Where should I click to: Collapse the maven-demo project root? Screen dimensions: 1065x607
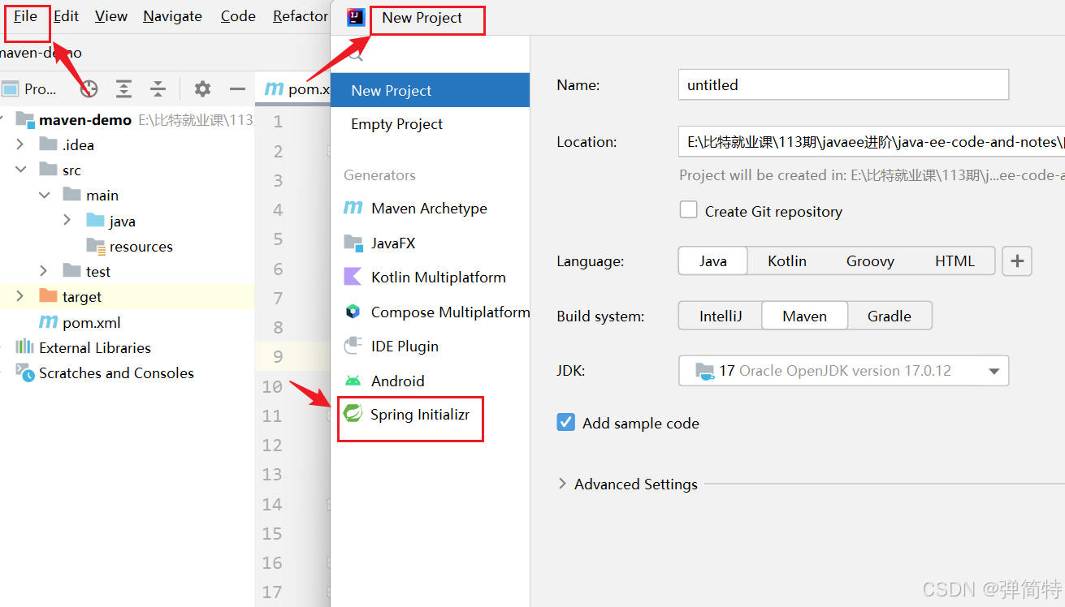pyautogui.click(x=2, y=119)
